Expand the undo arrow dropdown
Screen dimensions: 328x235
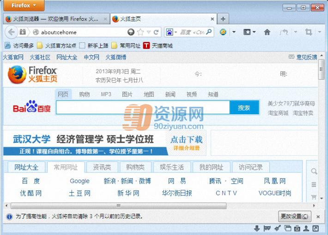(x=296, y=32)
